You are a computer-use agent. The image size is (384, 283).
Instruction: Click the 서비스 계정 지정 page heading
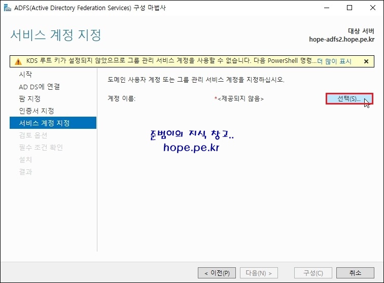click(x=56, y=35)
